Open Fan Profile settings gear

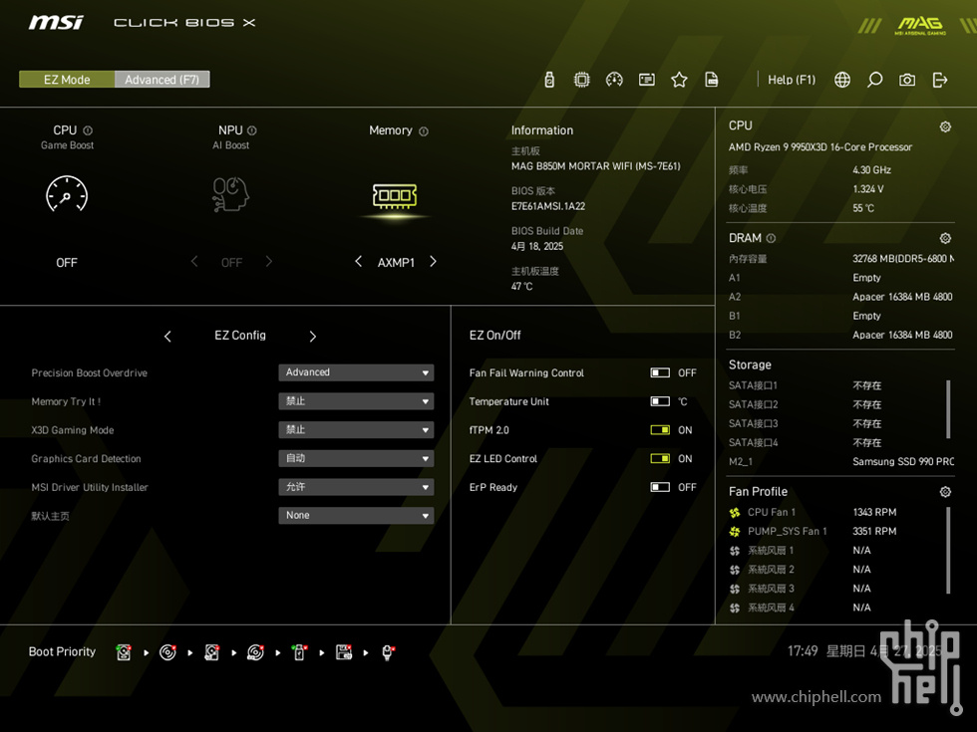pyautogui.click(x=945, y=492)
